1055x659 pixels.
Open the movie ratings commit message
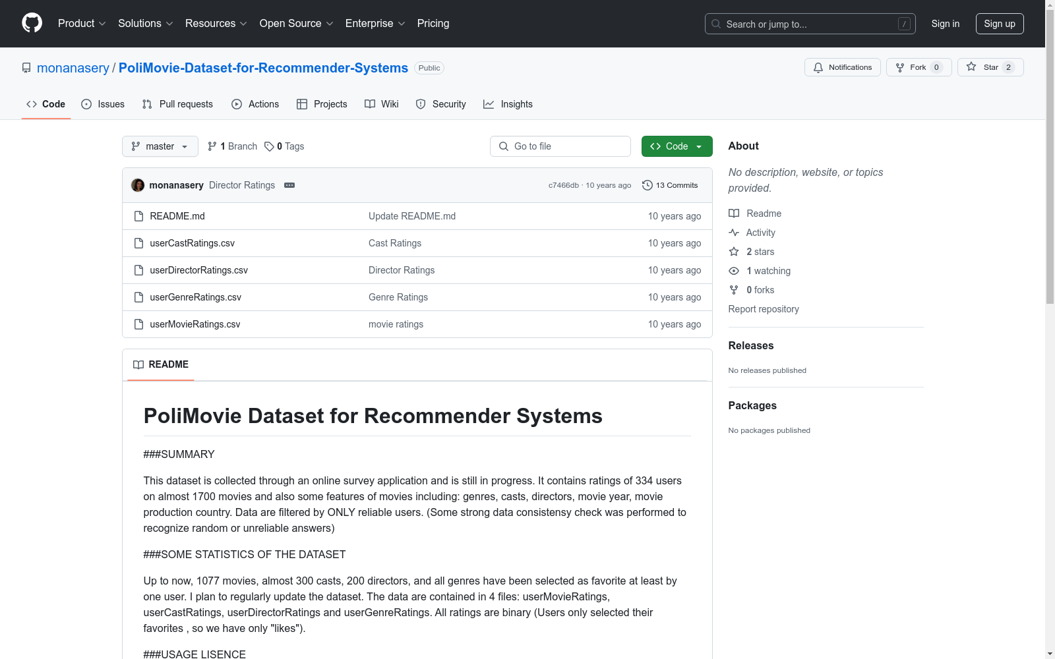pos(396,324)
